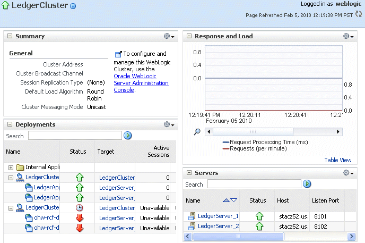365x243 pixels.
Task: Click the Servers search input field
Action: (254, 184)
